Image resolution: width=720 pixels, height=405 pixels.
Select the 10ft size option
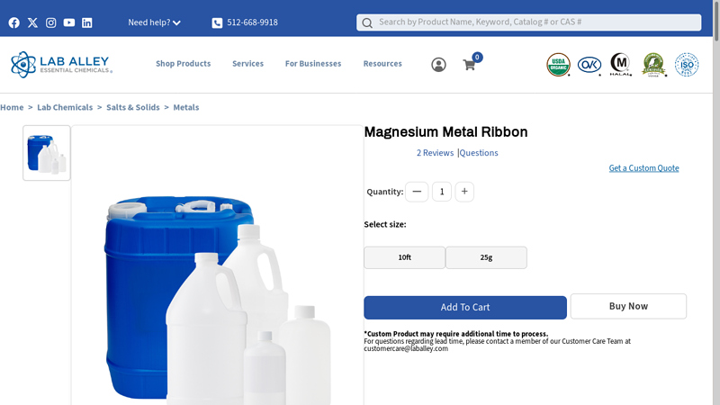(x=404, y=257)
